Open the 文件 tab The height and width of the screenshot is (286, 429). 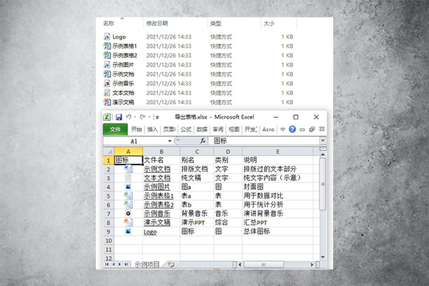pos(115,129)
